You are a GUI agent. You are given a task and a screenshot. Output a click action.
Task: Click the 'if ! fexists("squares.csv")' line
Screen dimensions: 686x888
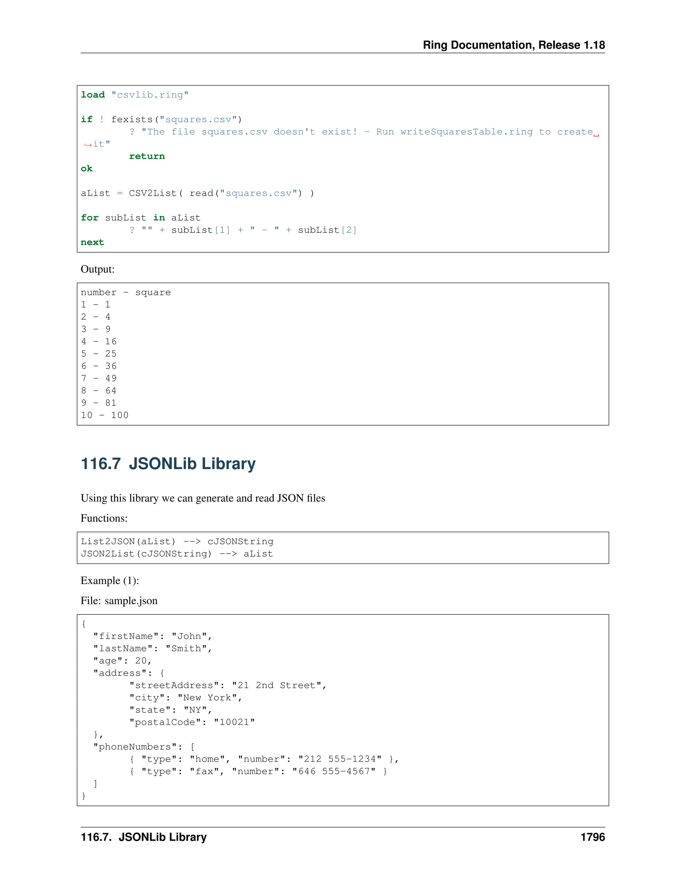tap(161, 119)
